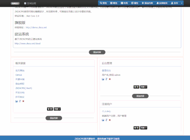Open the 属性 properties toolbar button

135,3
